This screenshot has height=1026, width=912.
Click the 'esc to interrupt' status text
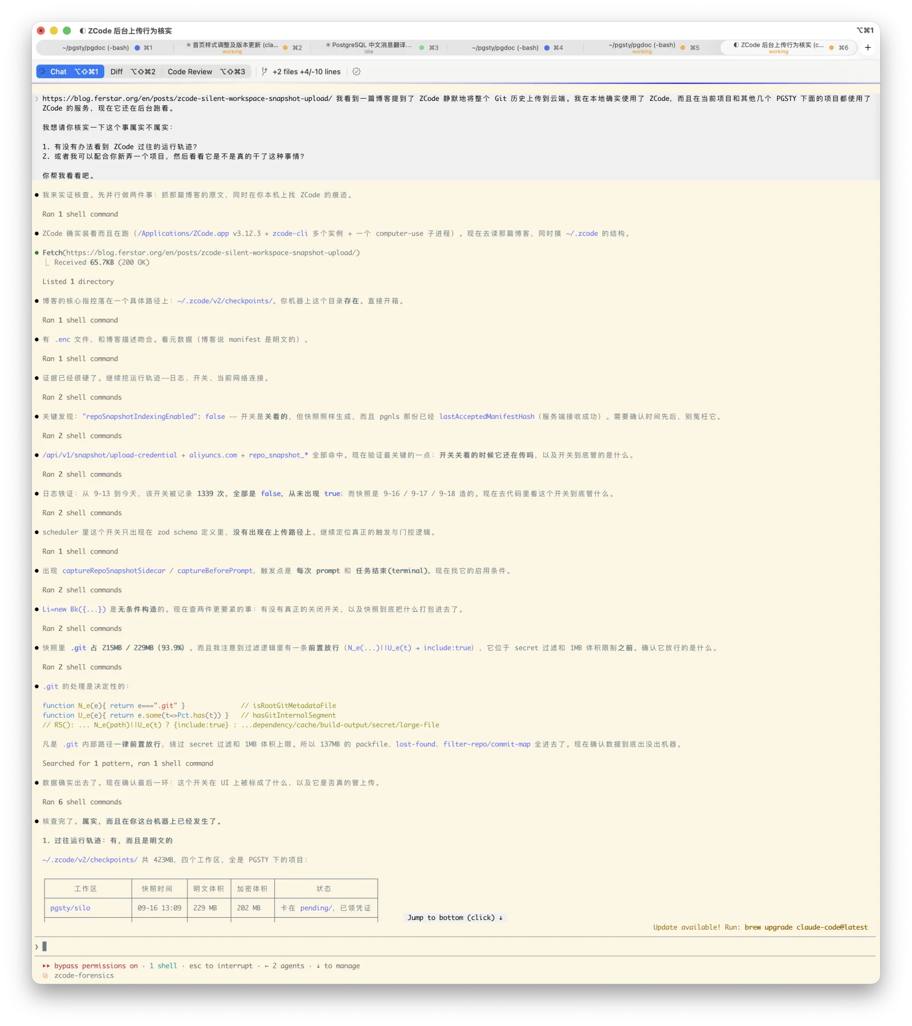click(221, 966)
